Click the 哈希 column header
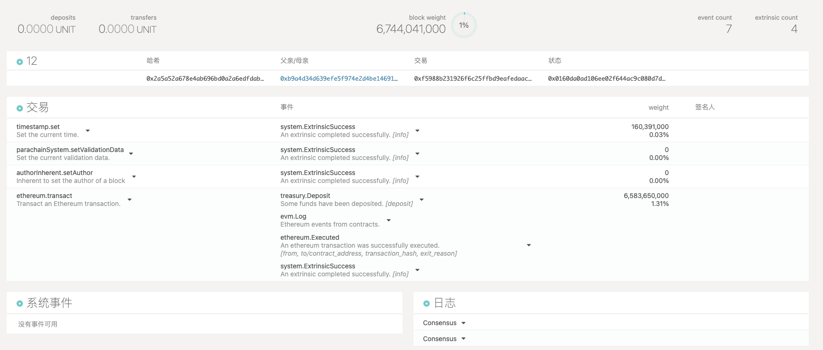 click(153, 61)
